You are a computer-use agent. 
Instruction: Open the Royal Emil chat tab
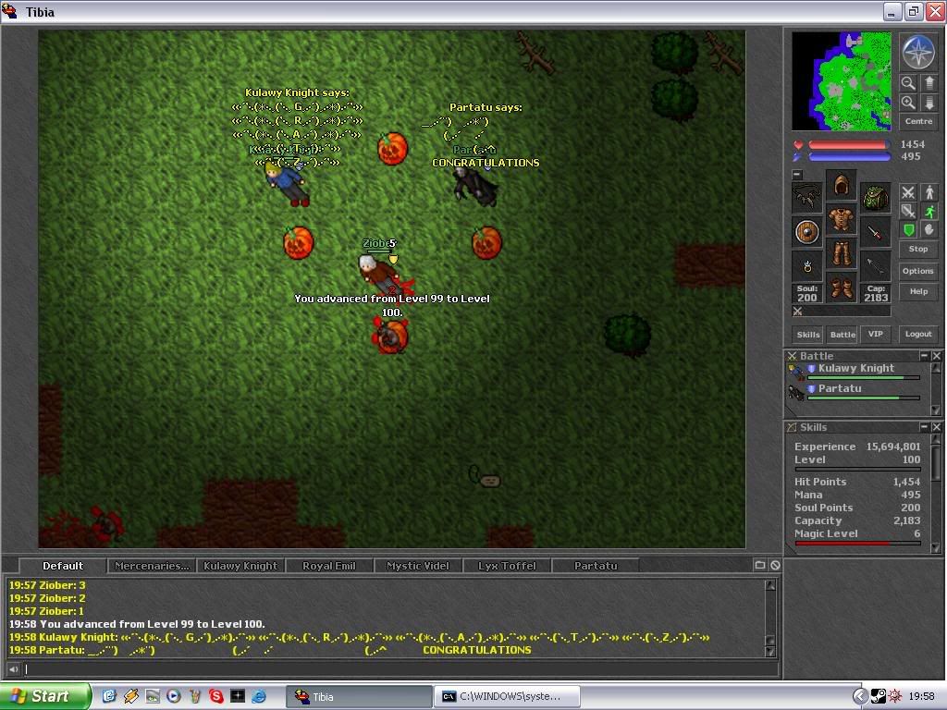[329, 566]
